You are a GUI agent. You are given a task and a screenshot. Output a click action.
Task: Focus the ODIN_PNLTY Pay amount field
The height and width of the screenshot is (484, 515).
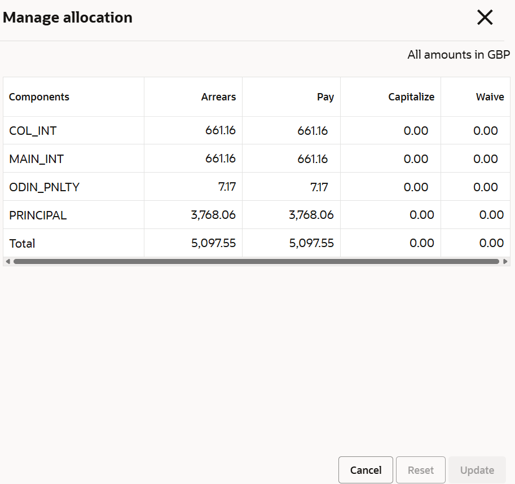tap(319, 187)
